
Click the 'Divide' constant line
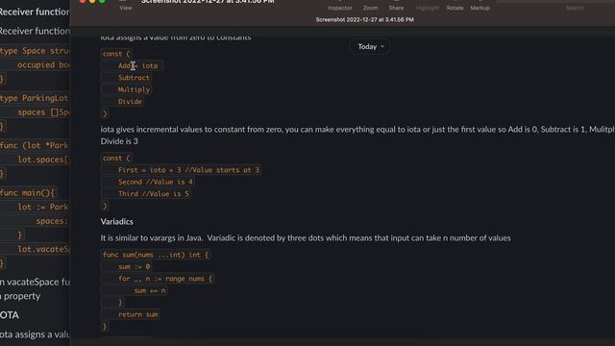coord(130,102)
